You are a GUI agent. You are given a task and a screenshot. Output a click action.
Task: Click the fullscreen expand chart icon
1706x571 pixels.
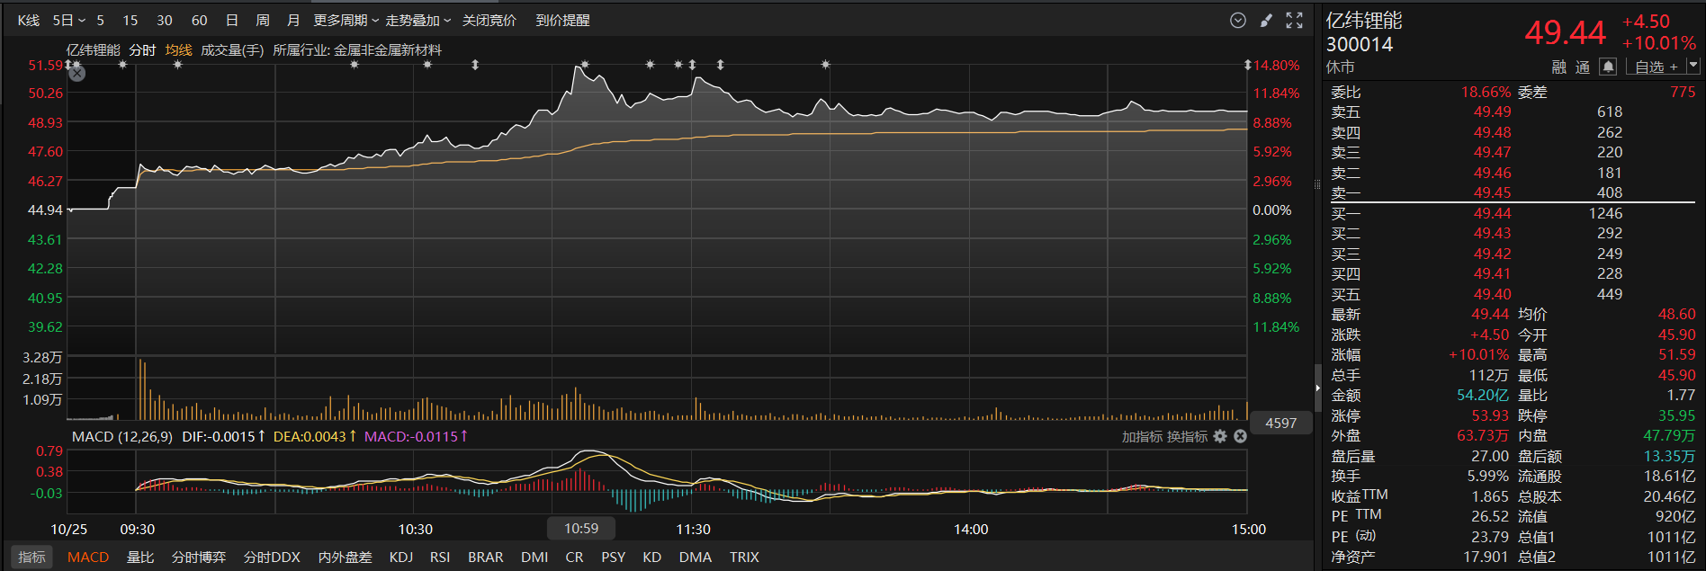(x=1294, y=21)
